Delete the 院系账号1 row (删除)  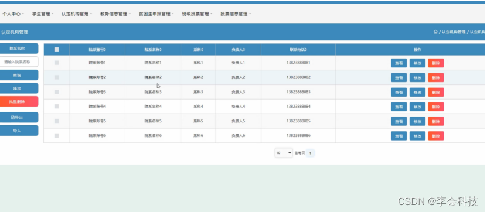coord(436,63)
